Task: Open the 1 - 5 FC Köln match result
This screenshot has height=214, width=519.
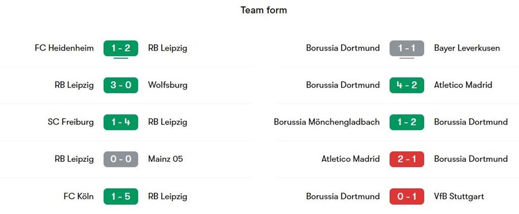Action: click(121, 196)
